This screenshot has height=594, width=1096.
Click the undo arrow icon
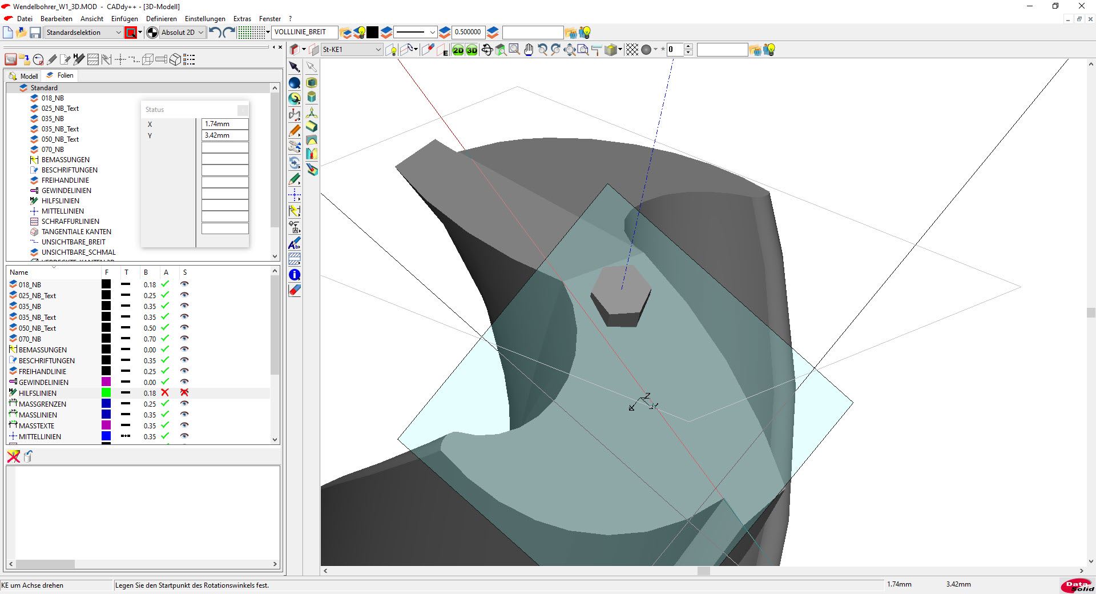pos(215,33)
